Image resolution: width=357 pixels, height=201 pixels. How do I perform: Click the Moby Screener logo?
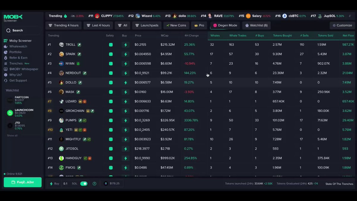(x=13, y=18)
